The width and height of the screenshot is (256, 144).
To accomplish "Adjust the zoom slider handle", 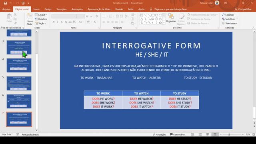I will coord(229,134).
